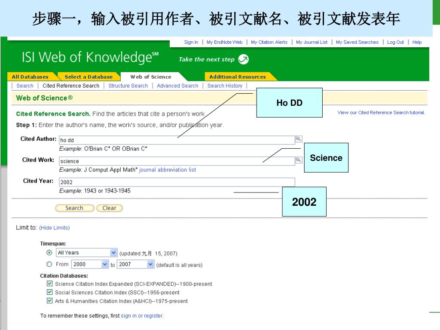
Task: Click the Hide Limits link
Action: coord(55,228)
